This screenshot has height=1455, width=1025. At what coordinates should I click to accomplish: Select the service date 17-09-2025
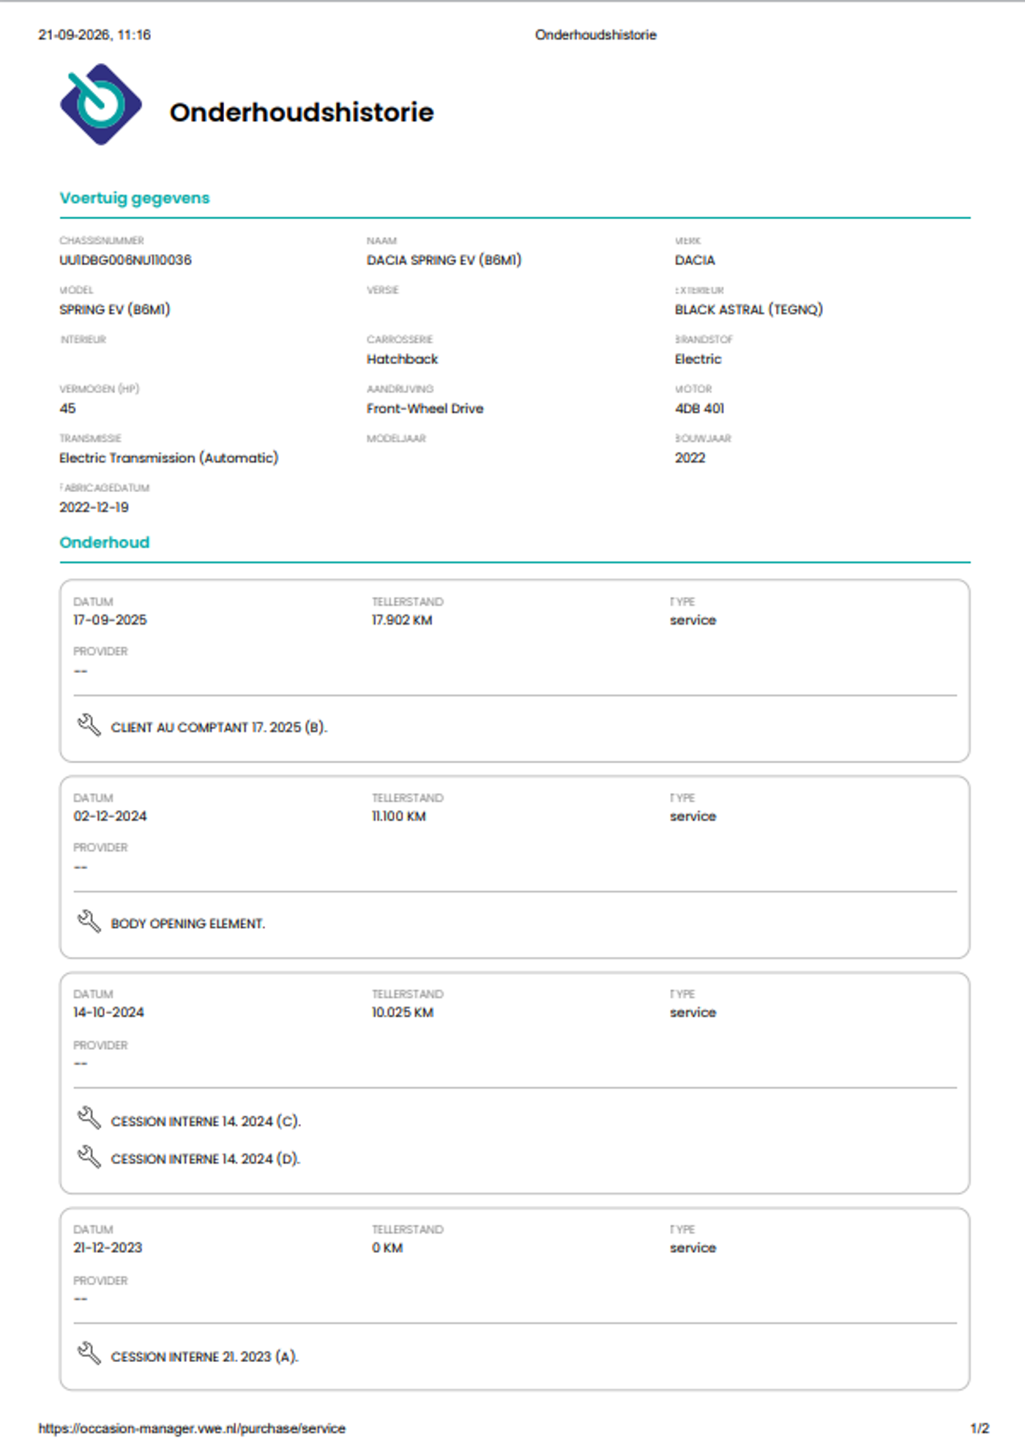[x=110, y=620]
